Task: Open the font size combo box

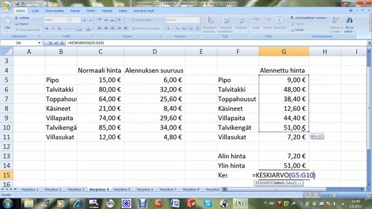Action: [x=74, y=20]
